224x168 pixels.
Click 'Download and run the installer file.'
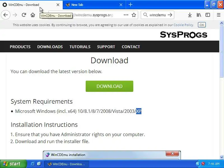click(52, 141)
